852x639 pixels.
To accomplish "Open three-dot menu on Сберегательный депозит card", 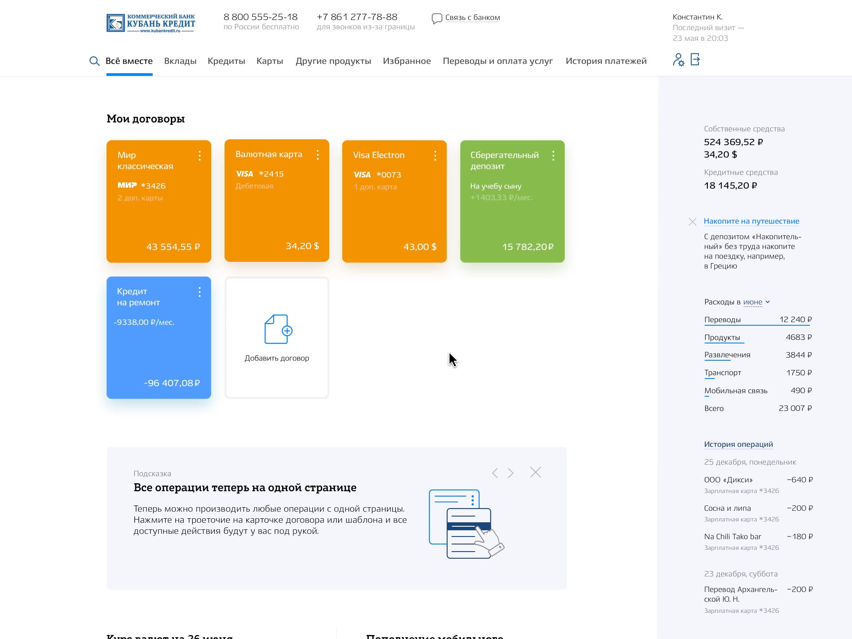I will [x=553, y=156].
